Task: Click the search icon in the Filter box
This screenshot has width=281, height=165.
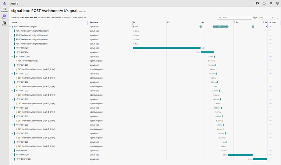Action: (220, 17)
